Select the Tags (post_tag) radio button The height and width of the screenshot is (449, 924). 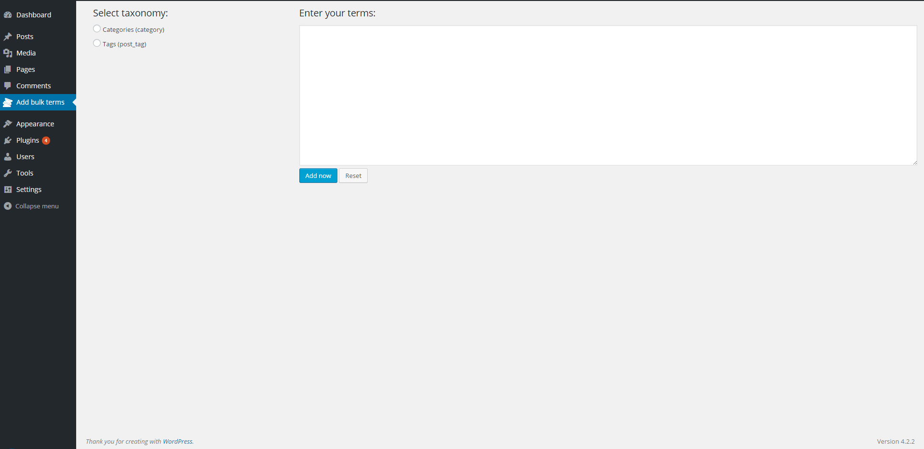pyautogui.click(x=97, y=43)
